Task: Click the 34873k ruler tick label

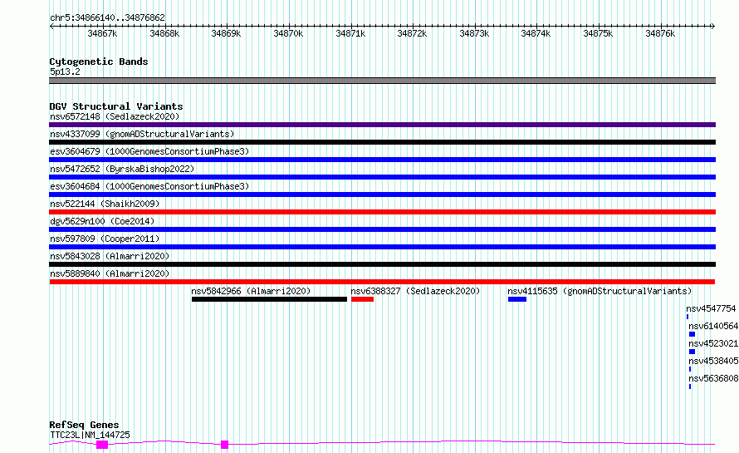Action: [475, 33]
